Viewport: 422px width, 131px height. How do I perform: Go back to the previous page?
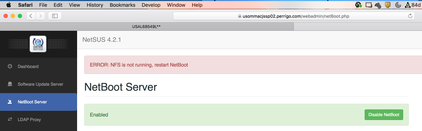tap(31, 16)
